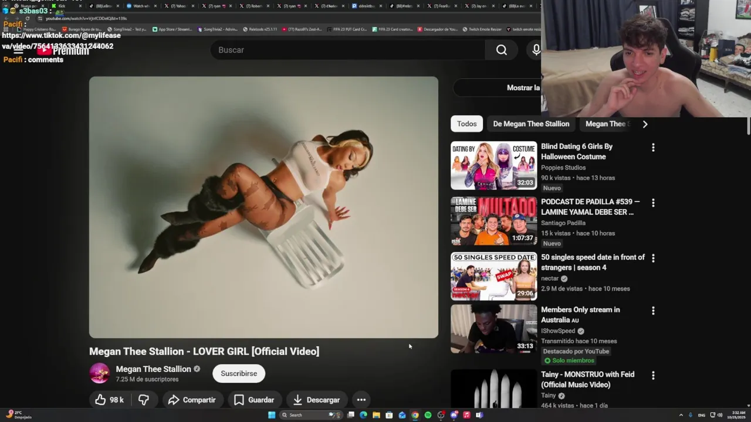This screenshot has width=751, height=422.
Task: Dislike the LOVER GIRL video
Action: coord(144,400)
